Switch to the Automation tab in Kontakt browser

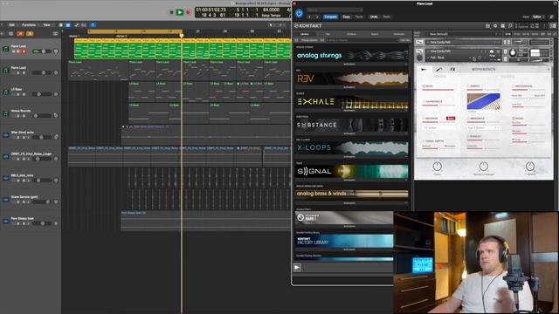[x=399, y=34]
